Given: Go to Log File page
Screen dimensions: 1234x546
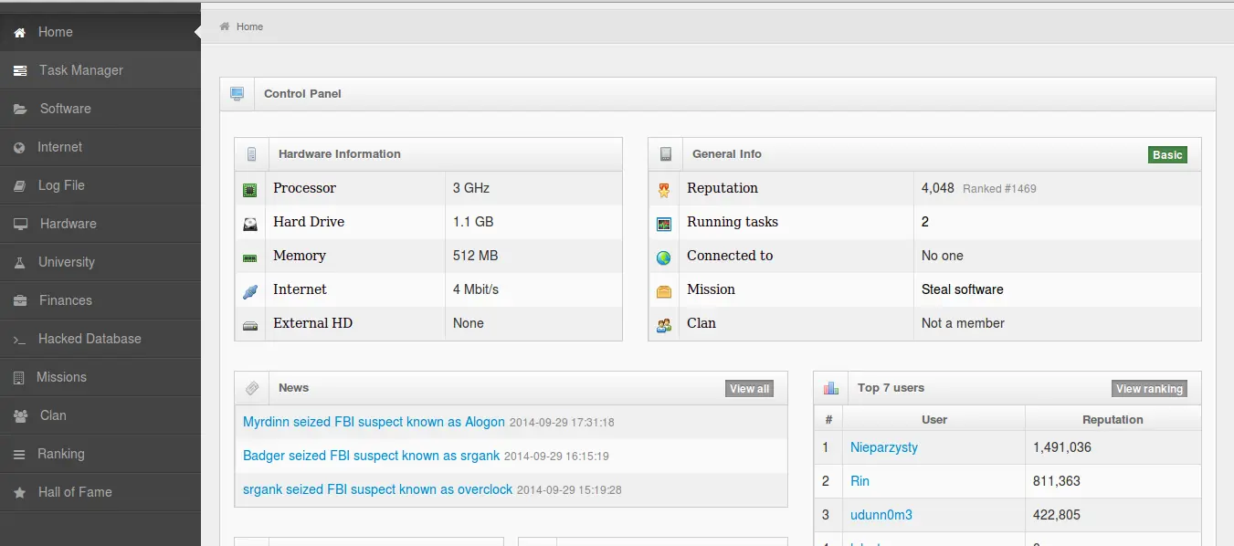Looking at the screenshot, I should (100, 185).
